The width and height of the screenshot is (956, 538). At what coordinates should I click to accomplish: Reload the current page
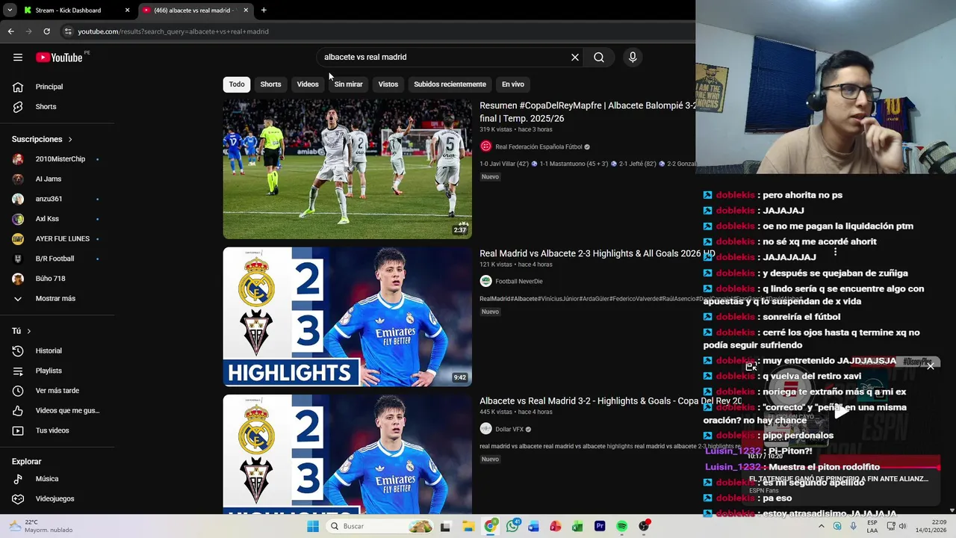[46, 31]
